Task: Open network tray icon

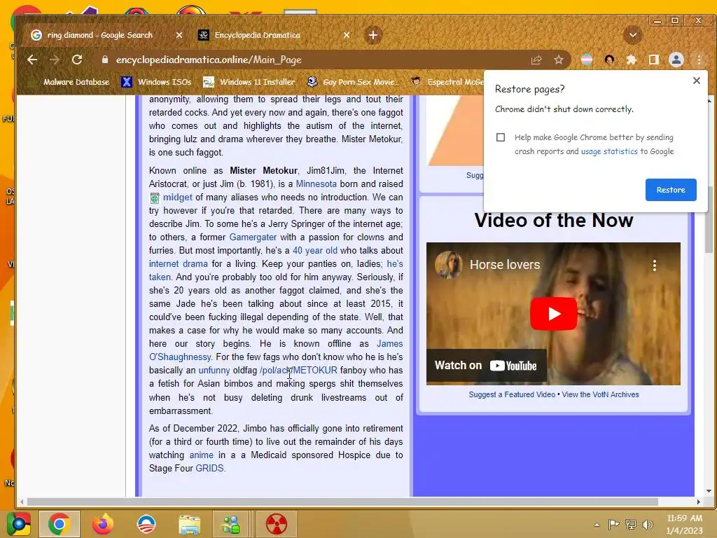Action: pyautogui.click(x=631, y=524)
